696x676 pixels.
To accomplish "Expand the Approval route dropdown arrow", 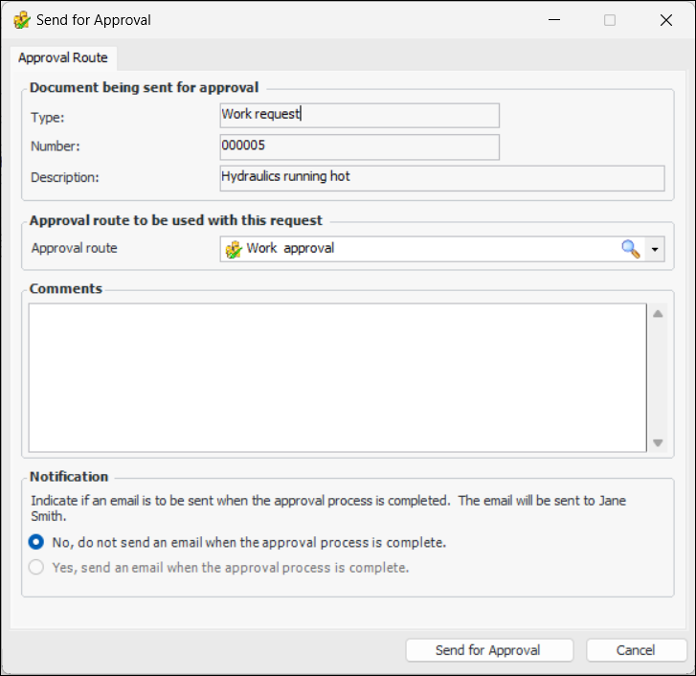I will pyautogui.click(x=656, y=249).
